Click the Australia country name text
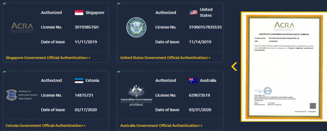This screenshot has height=131, width=327. [x=208, y=81]
